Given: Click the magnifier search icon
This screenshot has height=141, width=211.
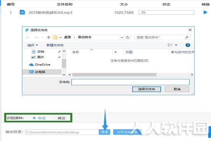Looking at the screenshot, I should pyautogui.click(x=187, y=37).
